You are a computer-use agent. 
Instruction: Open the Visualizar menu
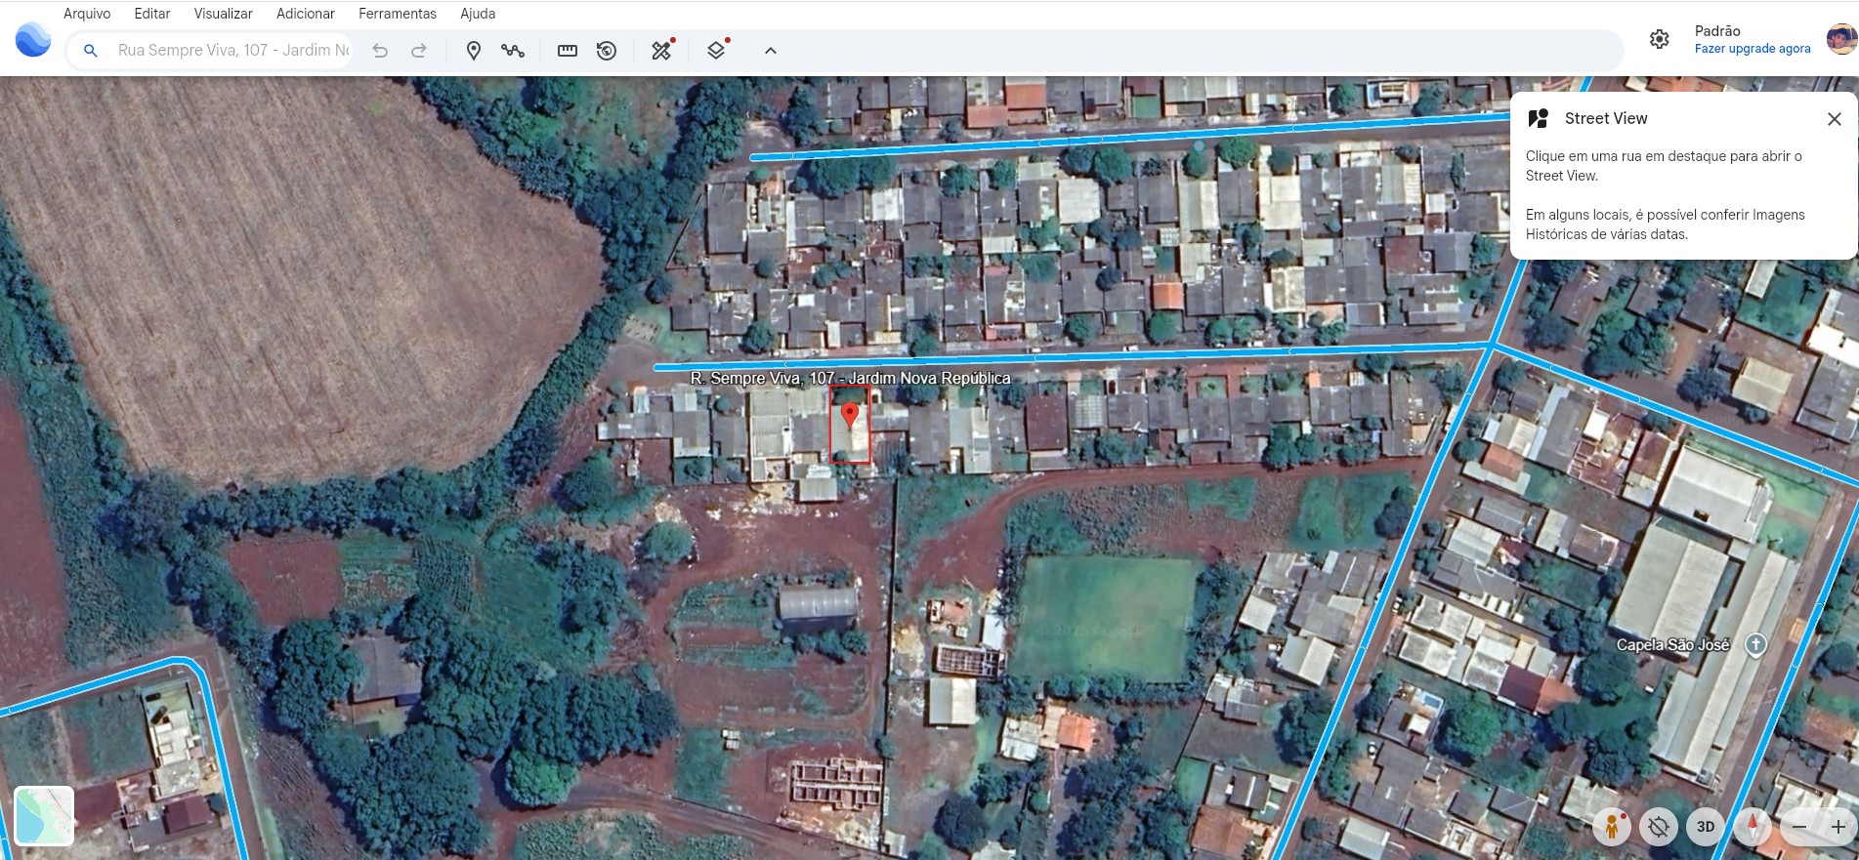(224, 14)
